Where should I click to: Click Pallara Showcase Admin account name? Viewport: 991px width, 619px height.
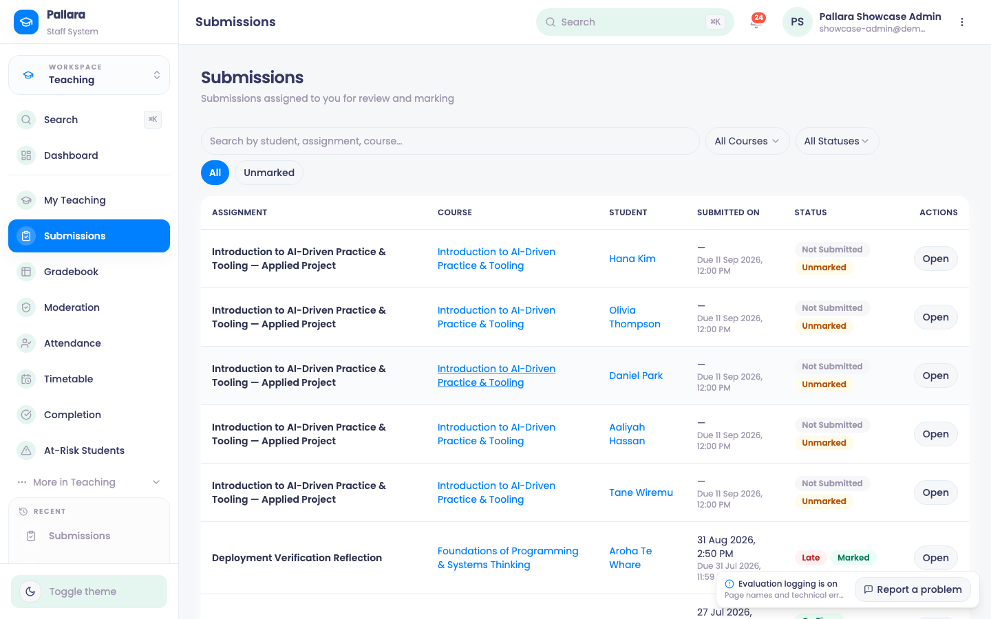880,17
